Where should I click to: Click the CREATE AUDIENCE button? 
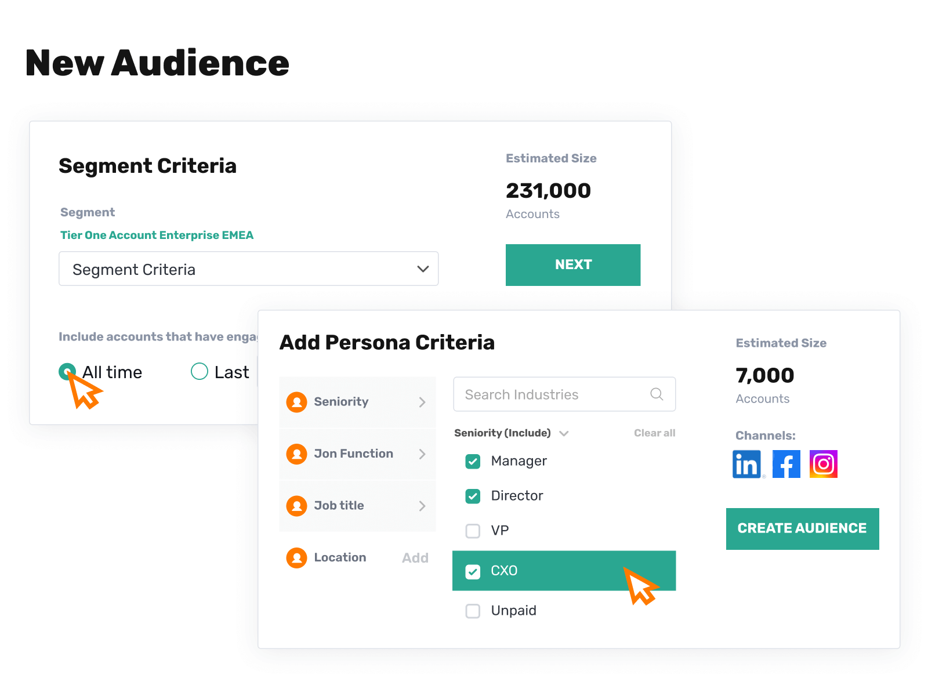[x=803, y=528]
